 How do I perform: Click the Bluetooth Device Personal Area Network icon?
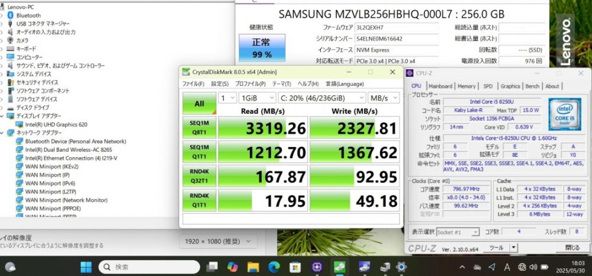click(20, 141)
